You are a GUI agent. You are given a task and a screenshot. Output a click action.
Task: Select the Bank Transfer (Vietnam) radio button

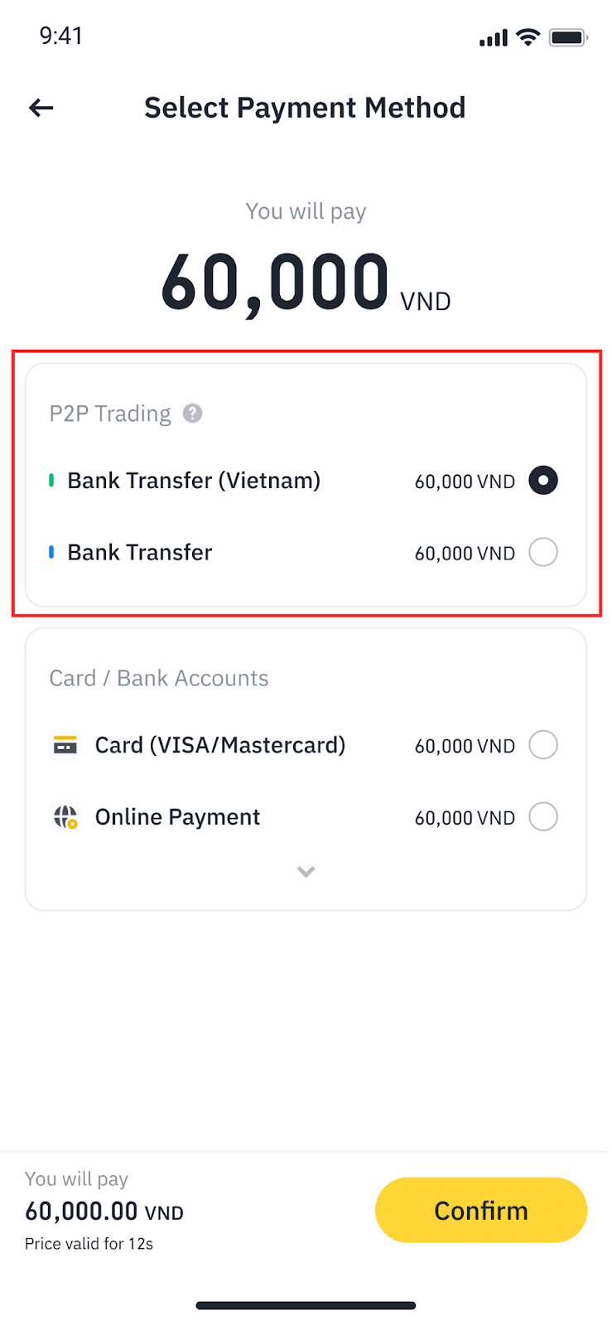pos(543,481)
